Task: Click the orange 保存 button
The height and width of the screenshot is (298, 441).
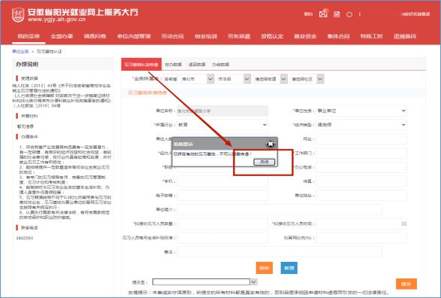Action: pos(264,268)
